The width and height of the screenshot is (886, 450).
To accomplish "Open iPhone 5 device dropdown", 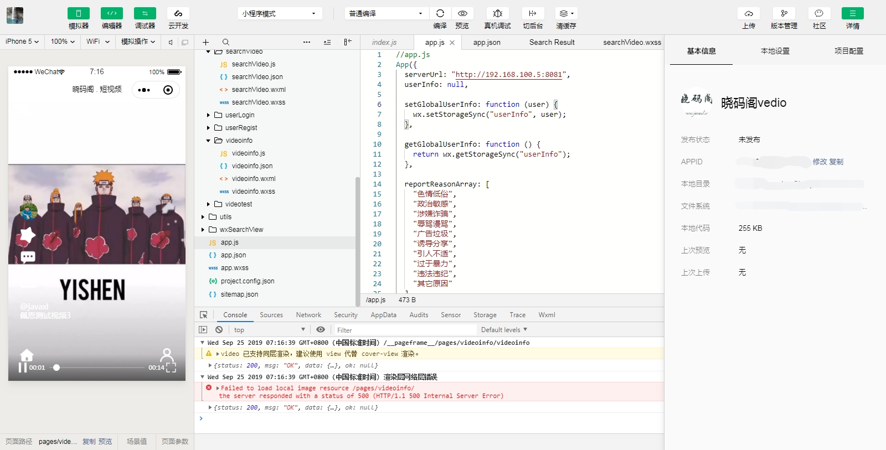I will [22, 42].
